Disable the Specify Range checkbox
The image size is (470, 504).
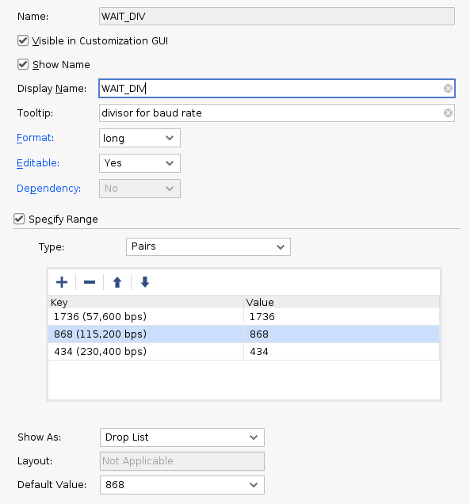pos(19,220)
